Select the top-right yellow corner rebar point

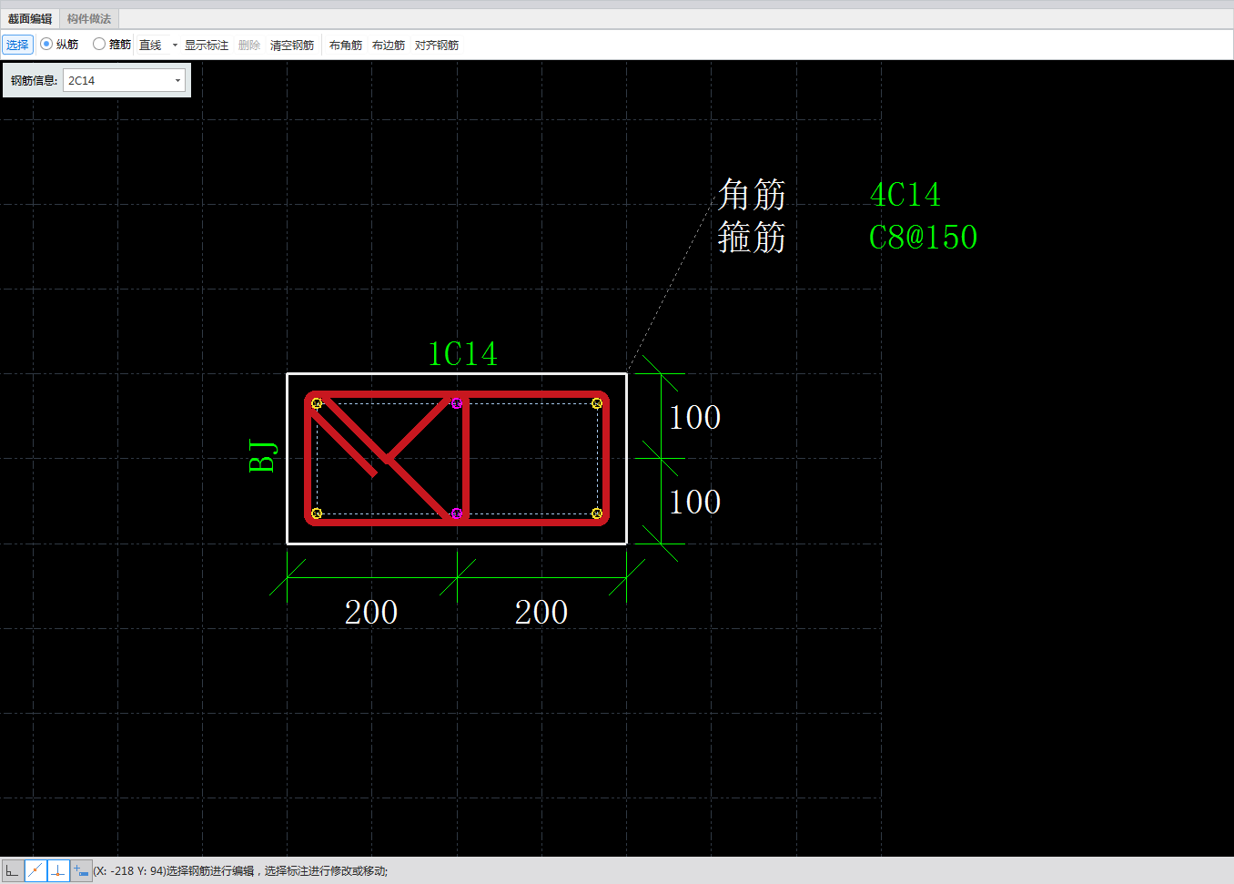pyautogui.click(x=597, y=403)
